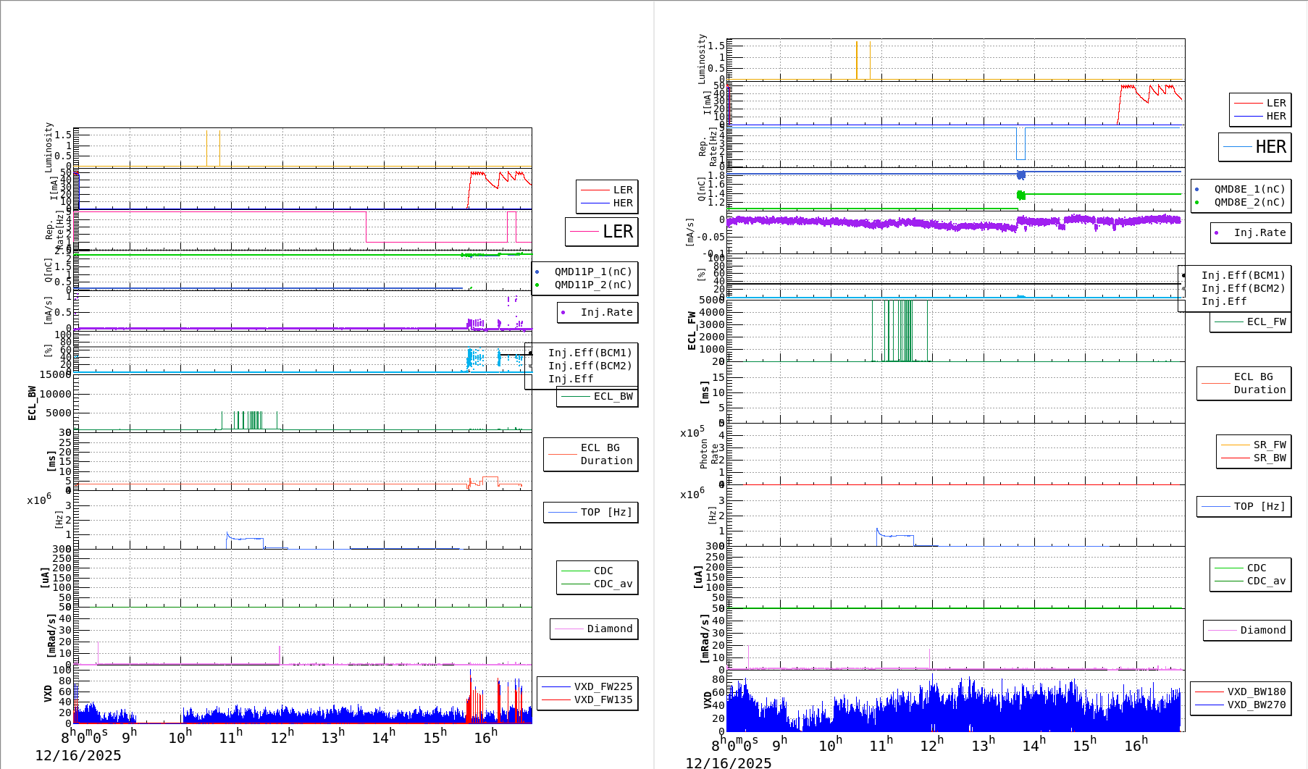Click the ECL_BW legend box

598,396
